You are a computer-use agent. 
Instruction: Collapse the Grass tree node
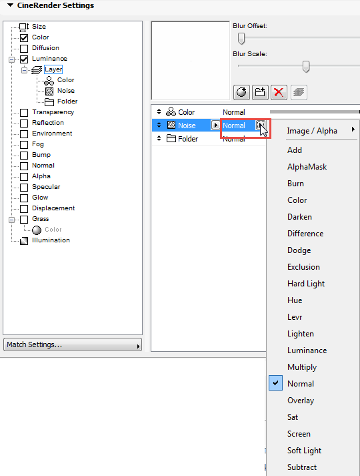point(11,220)
